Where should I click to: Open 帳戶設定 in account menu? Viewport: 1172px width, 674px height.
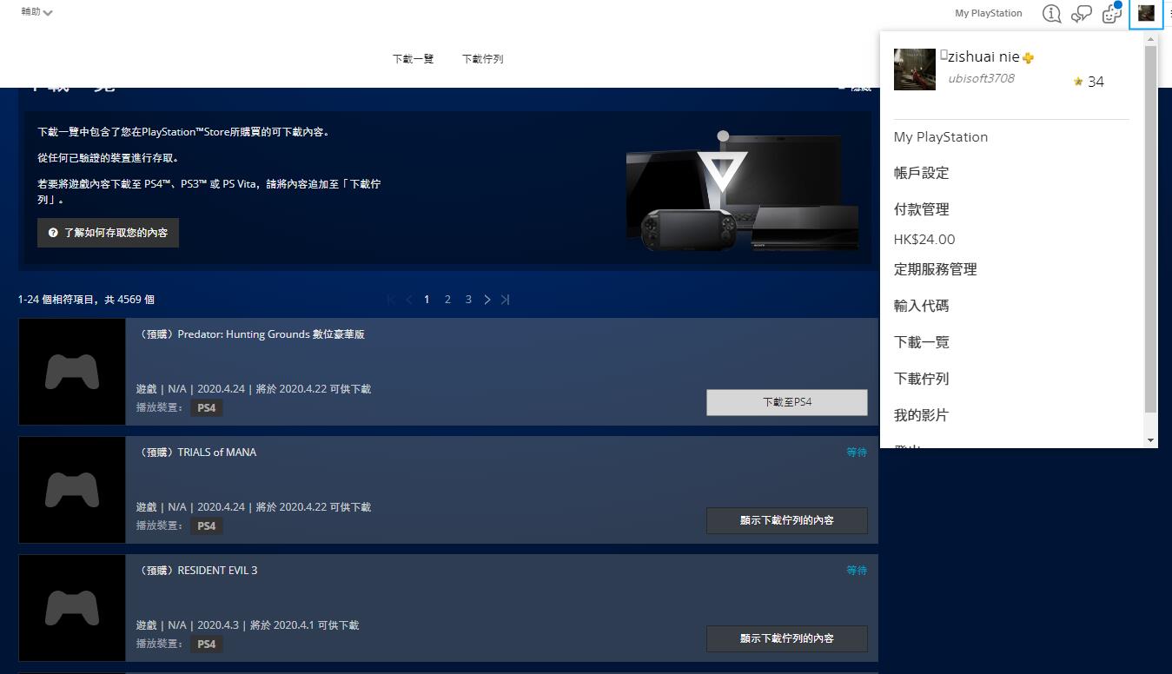(x=922, y=173)
